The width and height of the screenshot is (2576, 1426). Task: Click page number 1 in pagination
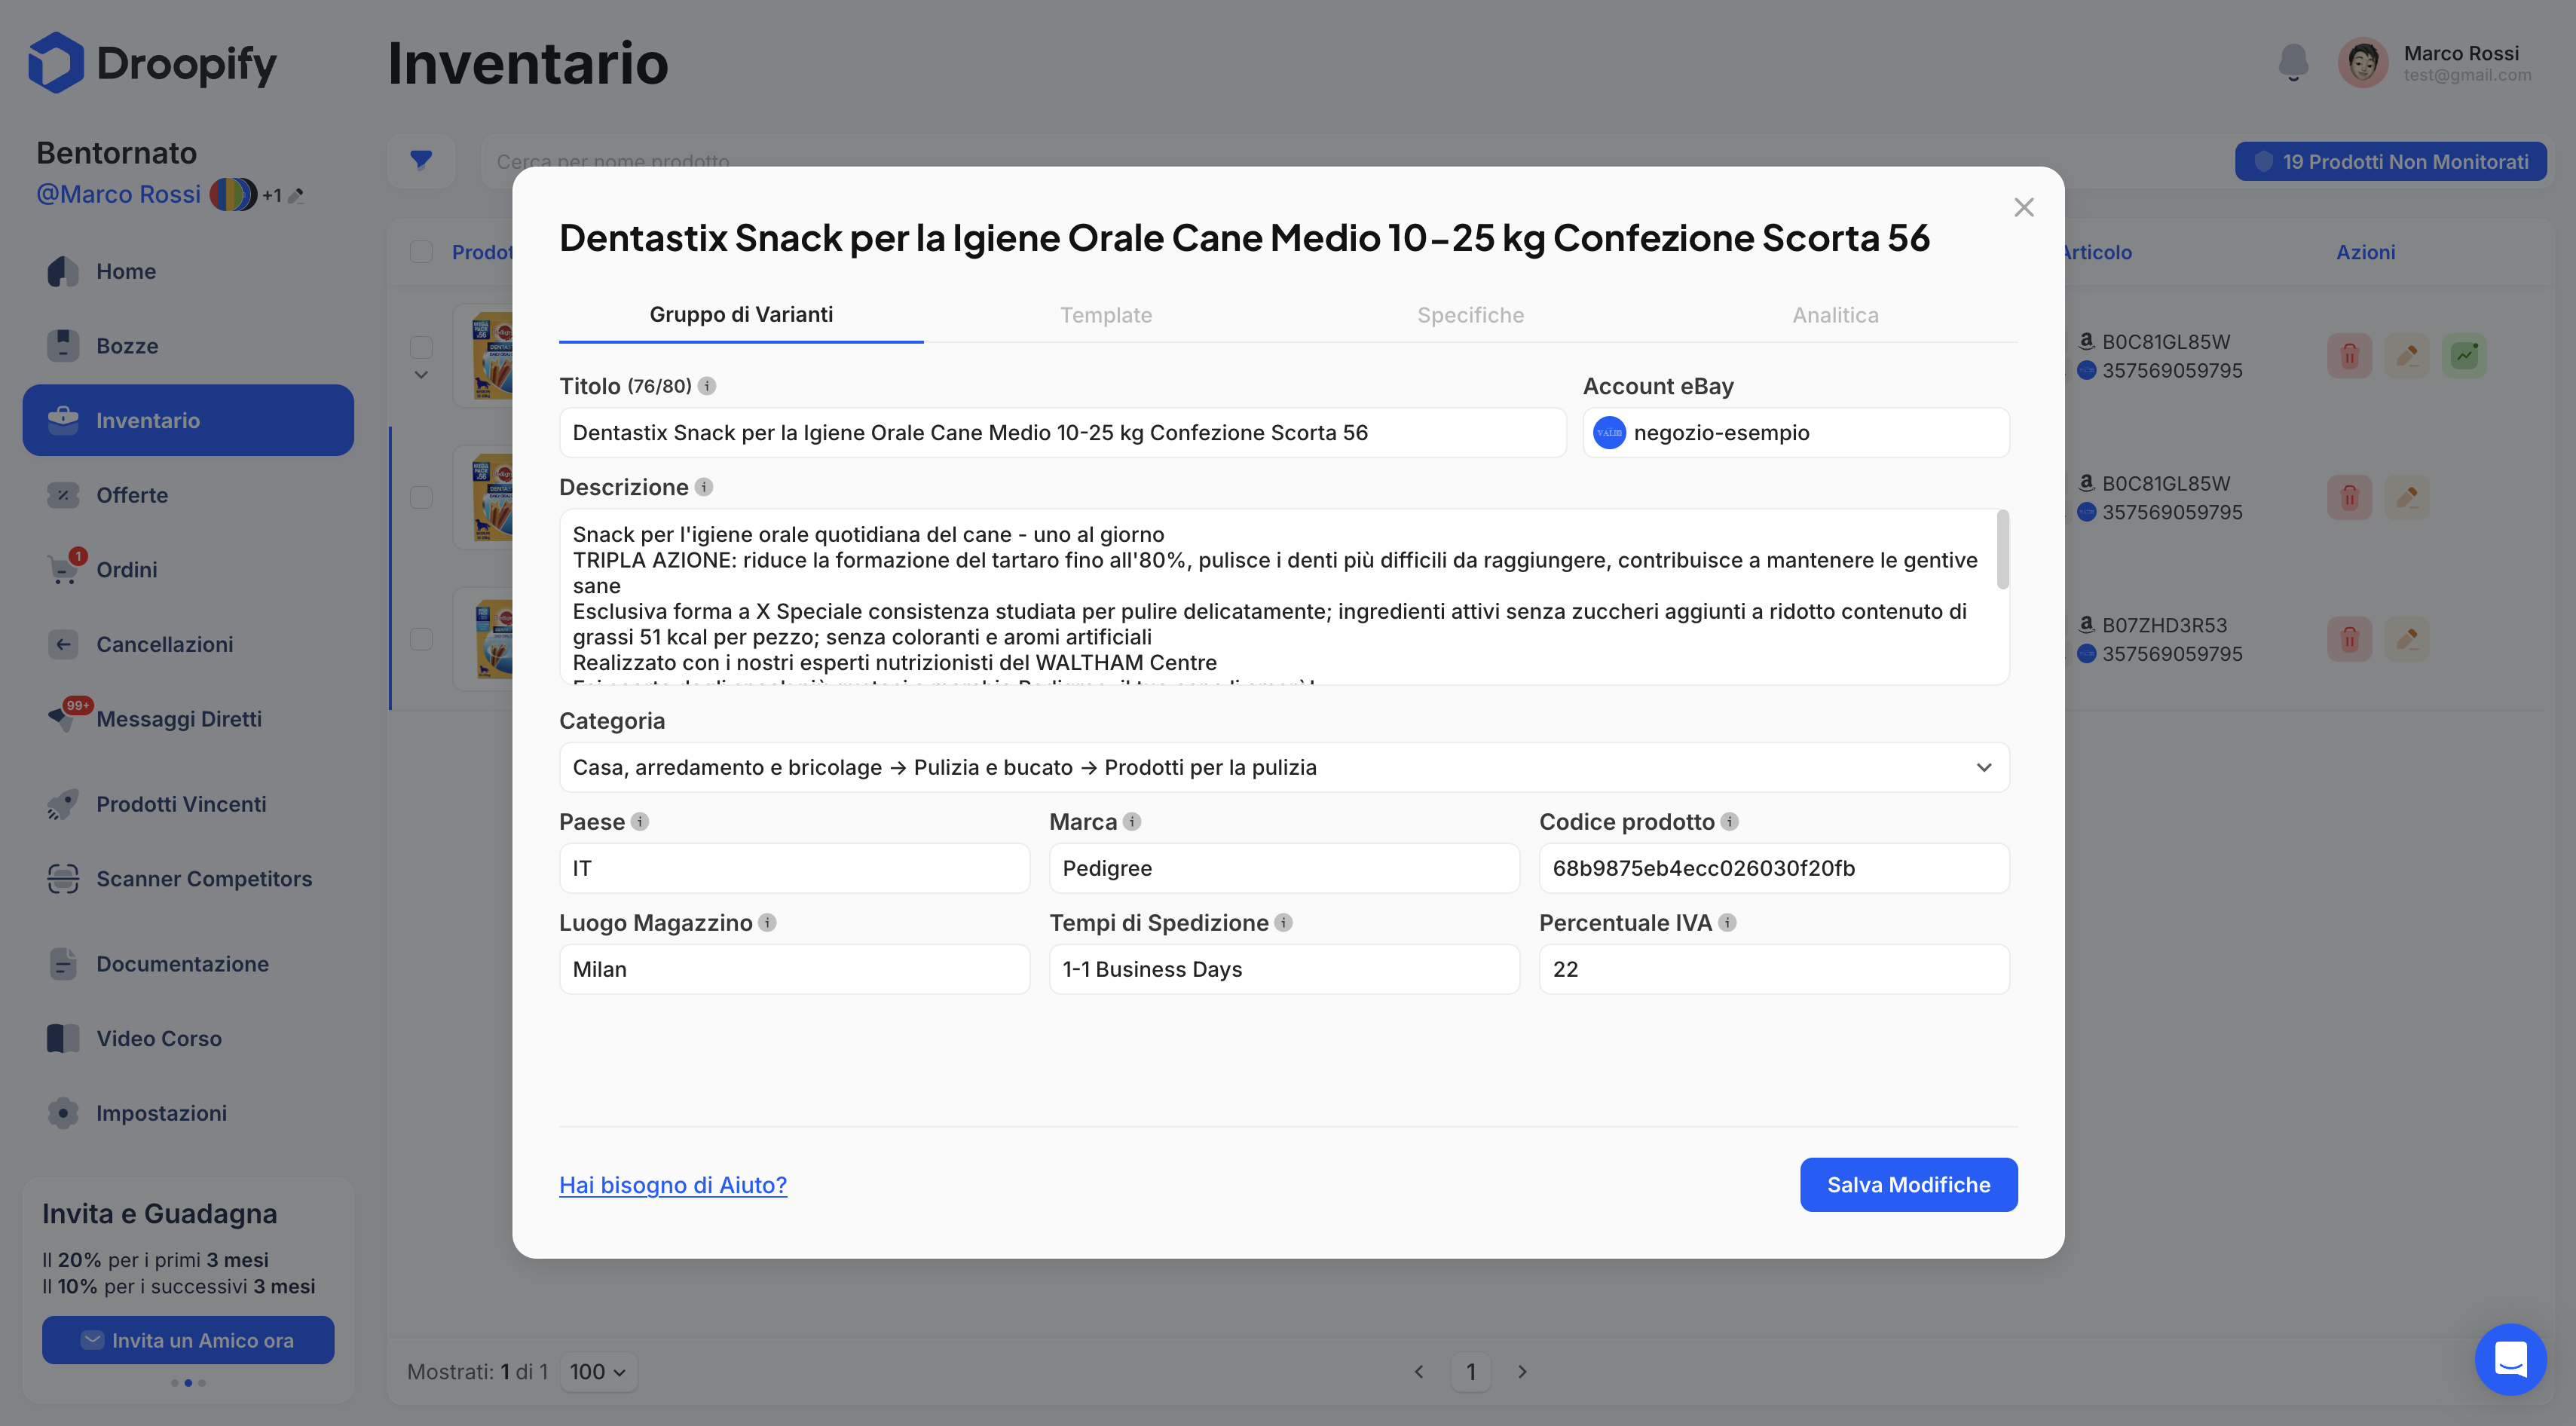click(1470, 1372)
